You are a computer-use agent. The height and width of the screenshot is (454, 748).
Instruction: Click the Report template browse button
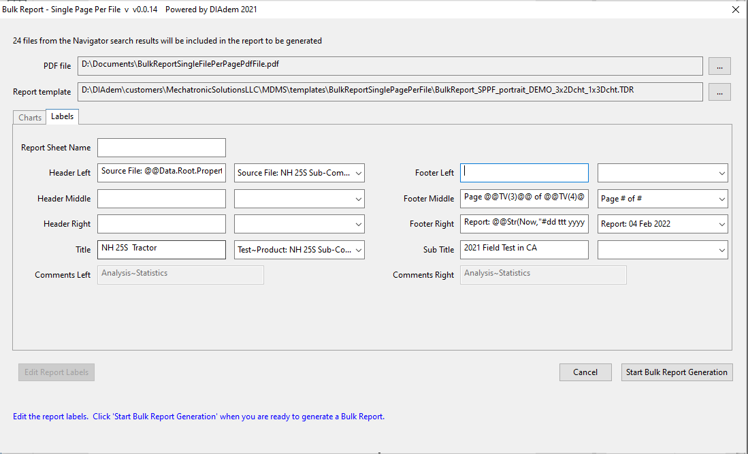pyautogui.click(x=719, y=92)
